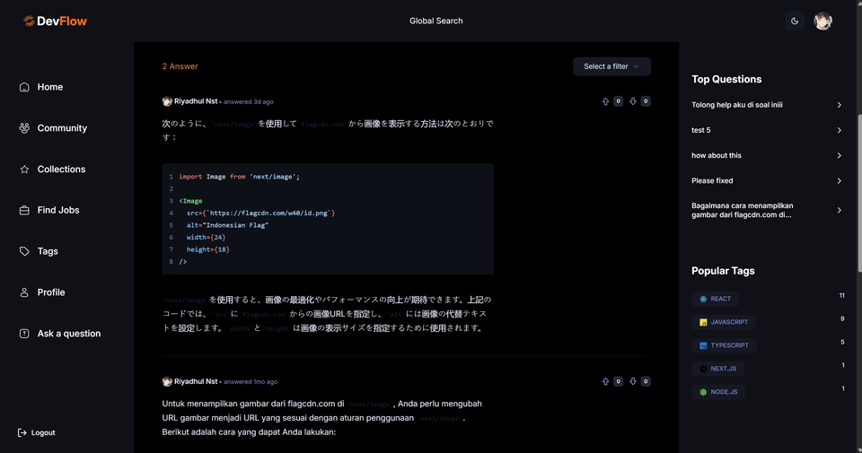Viewport: 862px width, 453px height.
Task: Open top question 'test 5'
Action: point(701,130)
